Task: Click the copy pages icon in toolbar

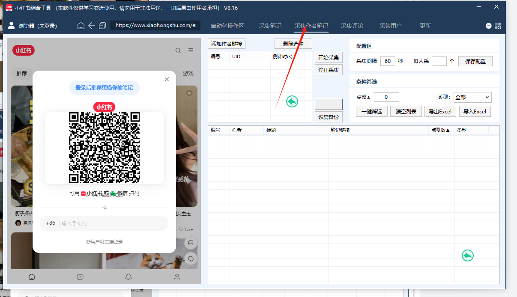Action: coord(102,26)
